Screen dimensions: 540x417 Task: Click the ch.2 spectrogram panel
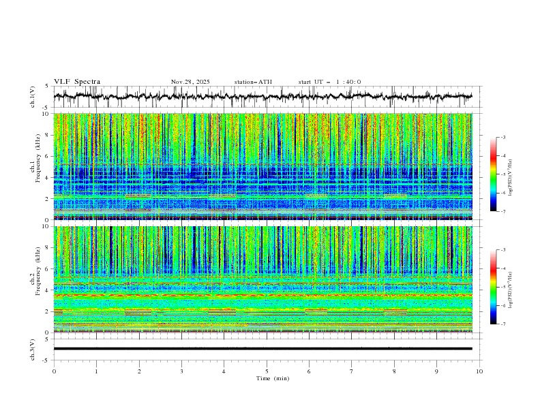coord(262,279)
